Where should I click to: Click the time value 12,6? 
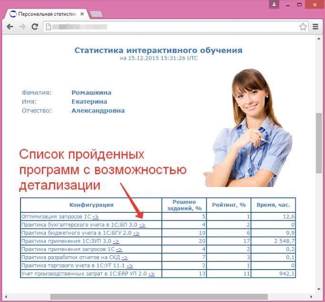click(288, 217)
